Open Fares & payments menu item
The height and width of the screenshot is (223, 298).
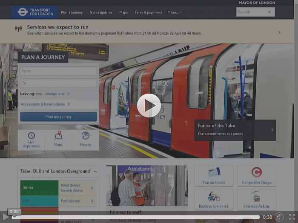coord(148,12)
